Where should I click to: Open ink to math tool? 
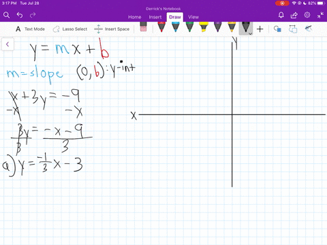point(308,29)
